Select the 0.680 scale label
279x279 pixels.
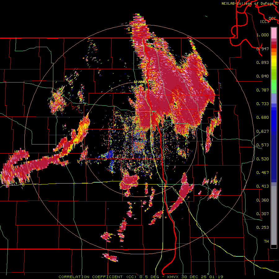(263, 117)
